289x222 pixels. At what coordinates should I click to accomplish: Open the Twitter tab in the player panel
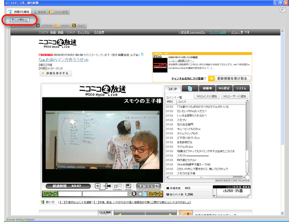click(x=190, y=89)
